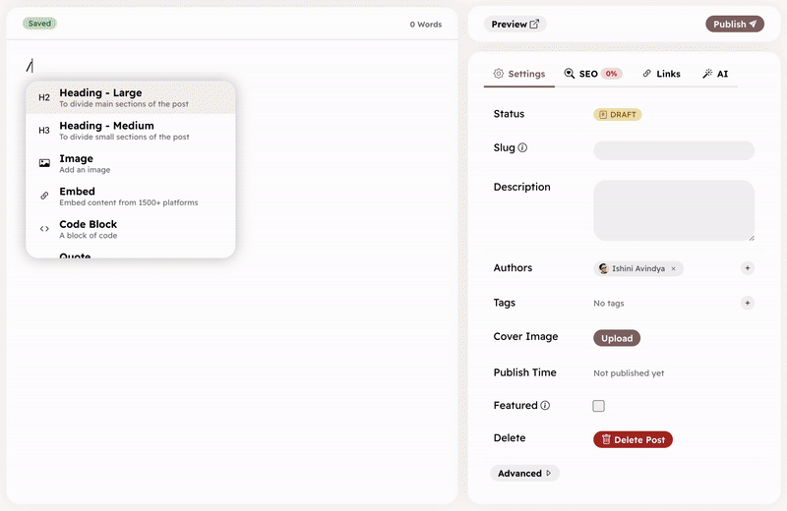Image resolution: width=787 pixels, height=511 pixels.
Task: Remove author Ishini Avindya with the x
Action: click(673, 268)
